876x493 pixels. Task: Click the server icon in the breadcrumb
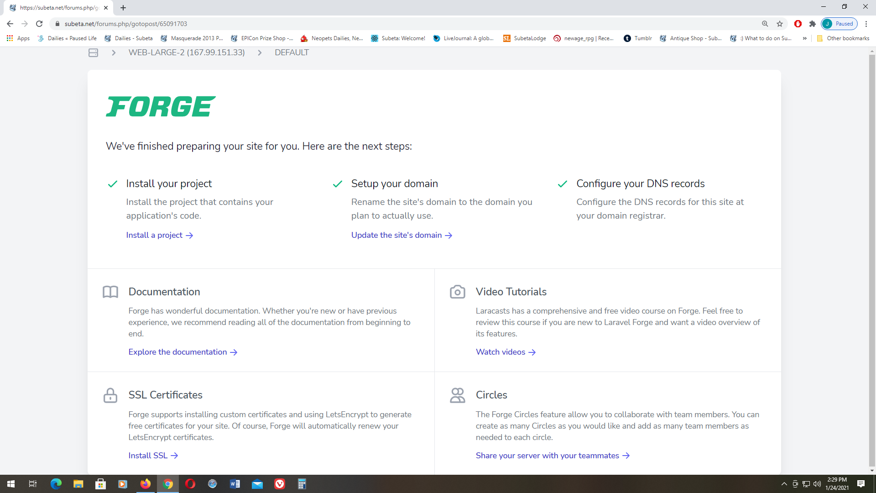point(93,53)
